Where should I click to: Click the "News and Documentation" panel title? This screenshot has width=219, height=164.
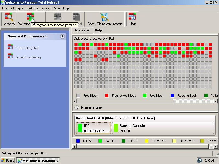pos(28,36)
